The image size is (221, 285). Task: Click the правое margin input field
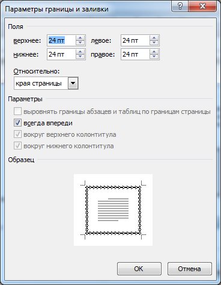135,54
